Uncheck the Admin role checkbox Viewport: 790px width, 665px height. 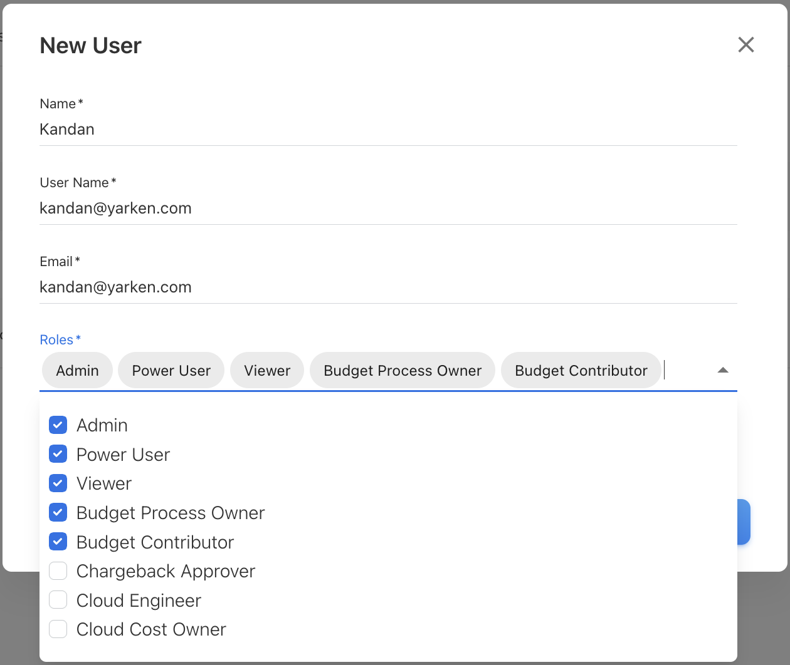coord(58,425)
